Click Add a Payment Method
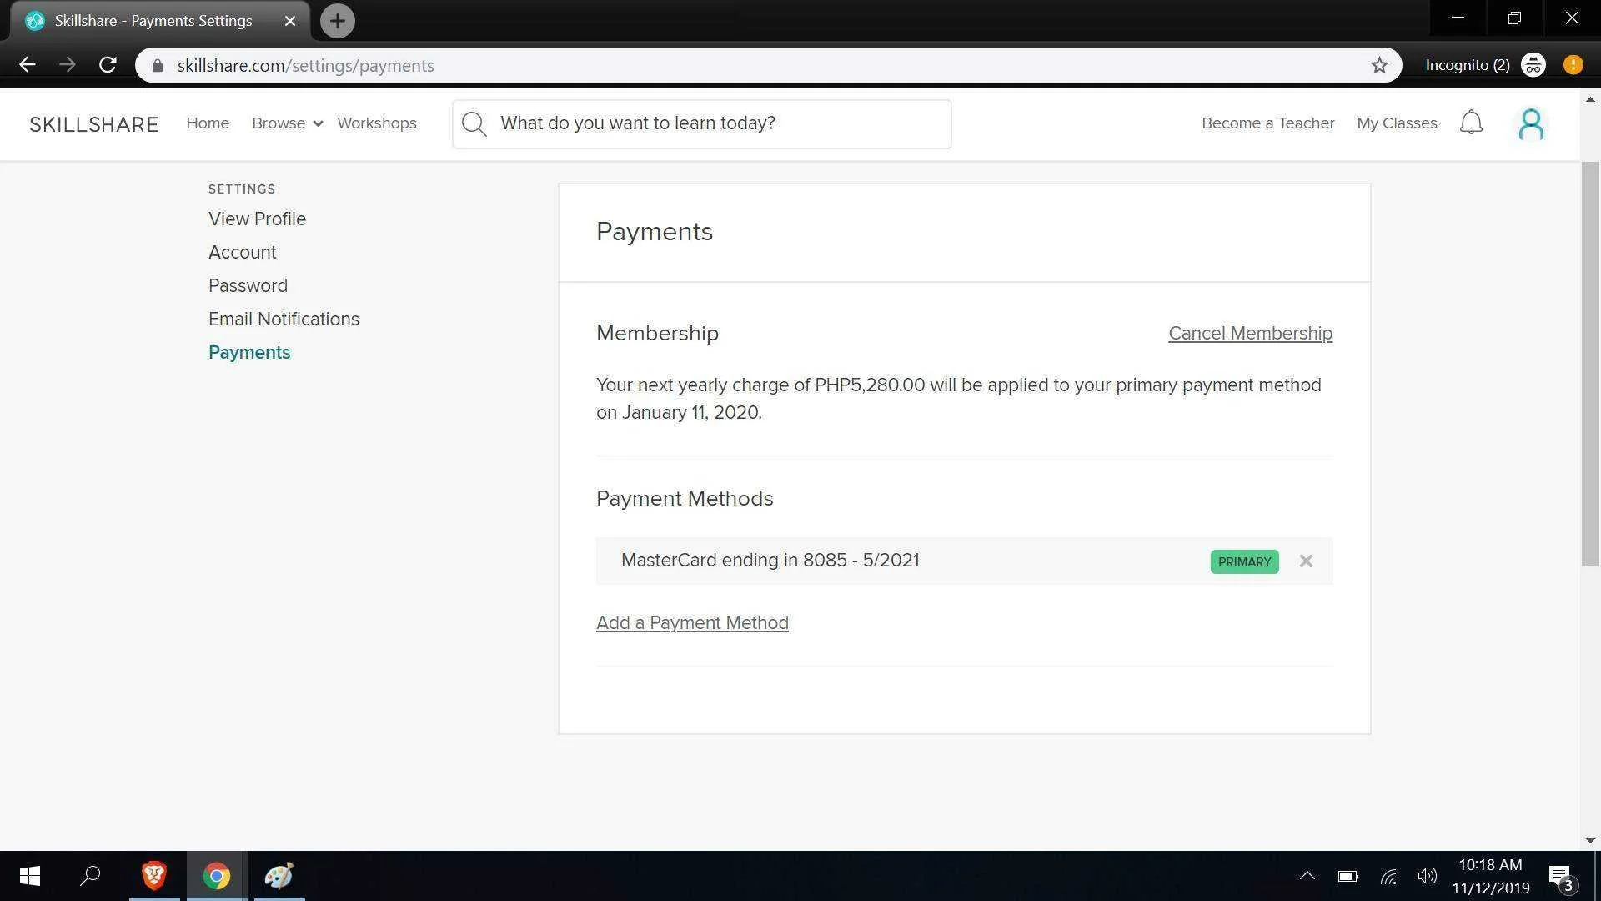 [x=692, y=623]
